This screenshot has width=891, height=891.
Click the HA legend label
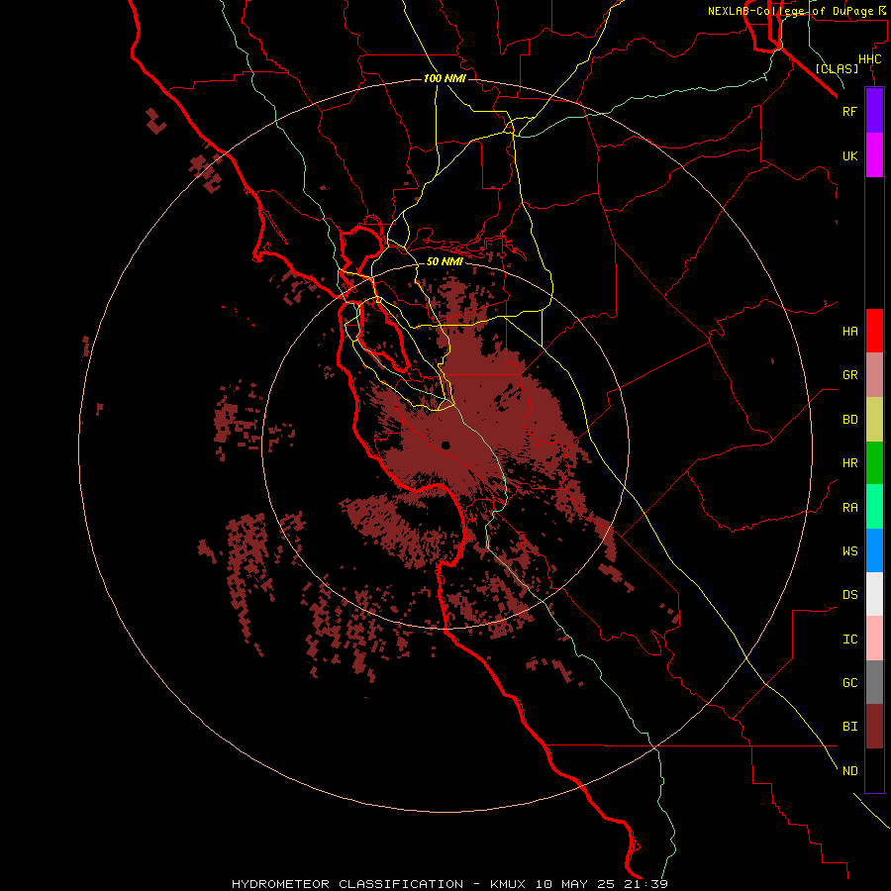coord(849,332)
